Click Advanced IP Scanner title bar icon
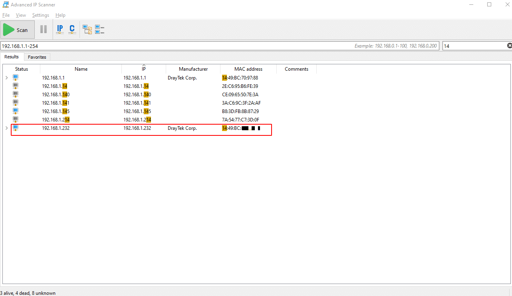The image size is (512, 296). point(6,5)
